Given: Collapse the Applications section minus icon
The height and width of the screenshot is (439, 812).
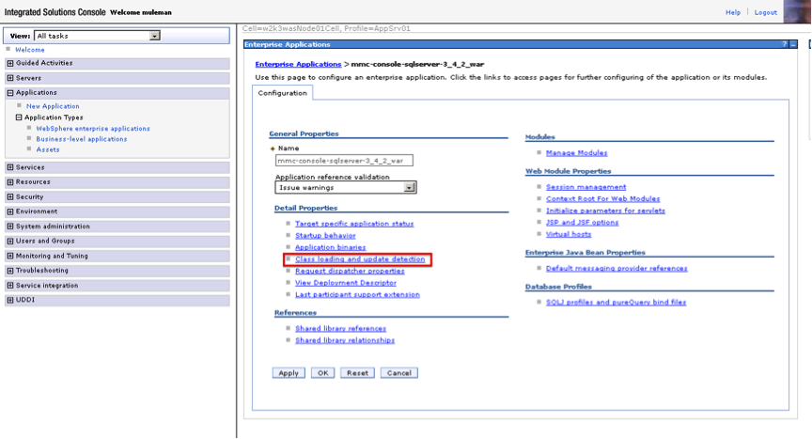Looking at the screenshot, I should tap(10, 93).
